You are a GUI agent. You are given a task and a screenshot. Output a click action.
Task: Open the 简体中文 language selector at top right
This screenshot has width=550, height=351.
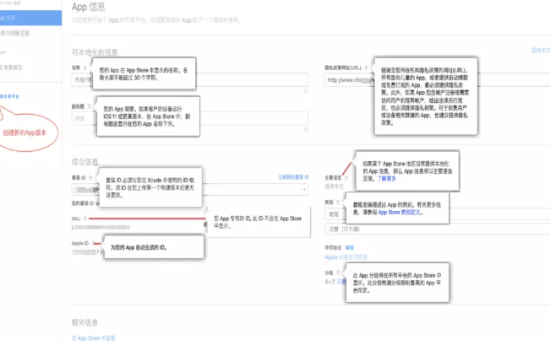540,51
